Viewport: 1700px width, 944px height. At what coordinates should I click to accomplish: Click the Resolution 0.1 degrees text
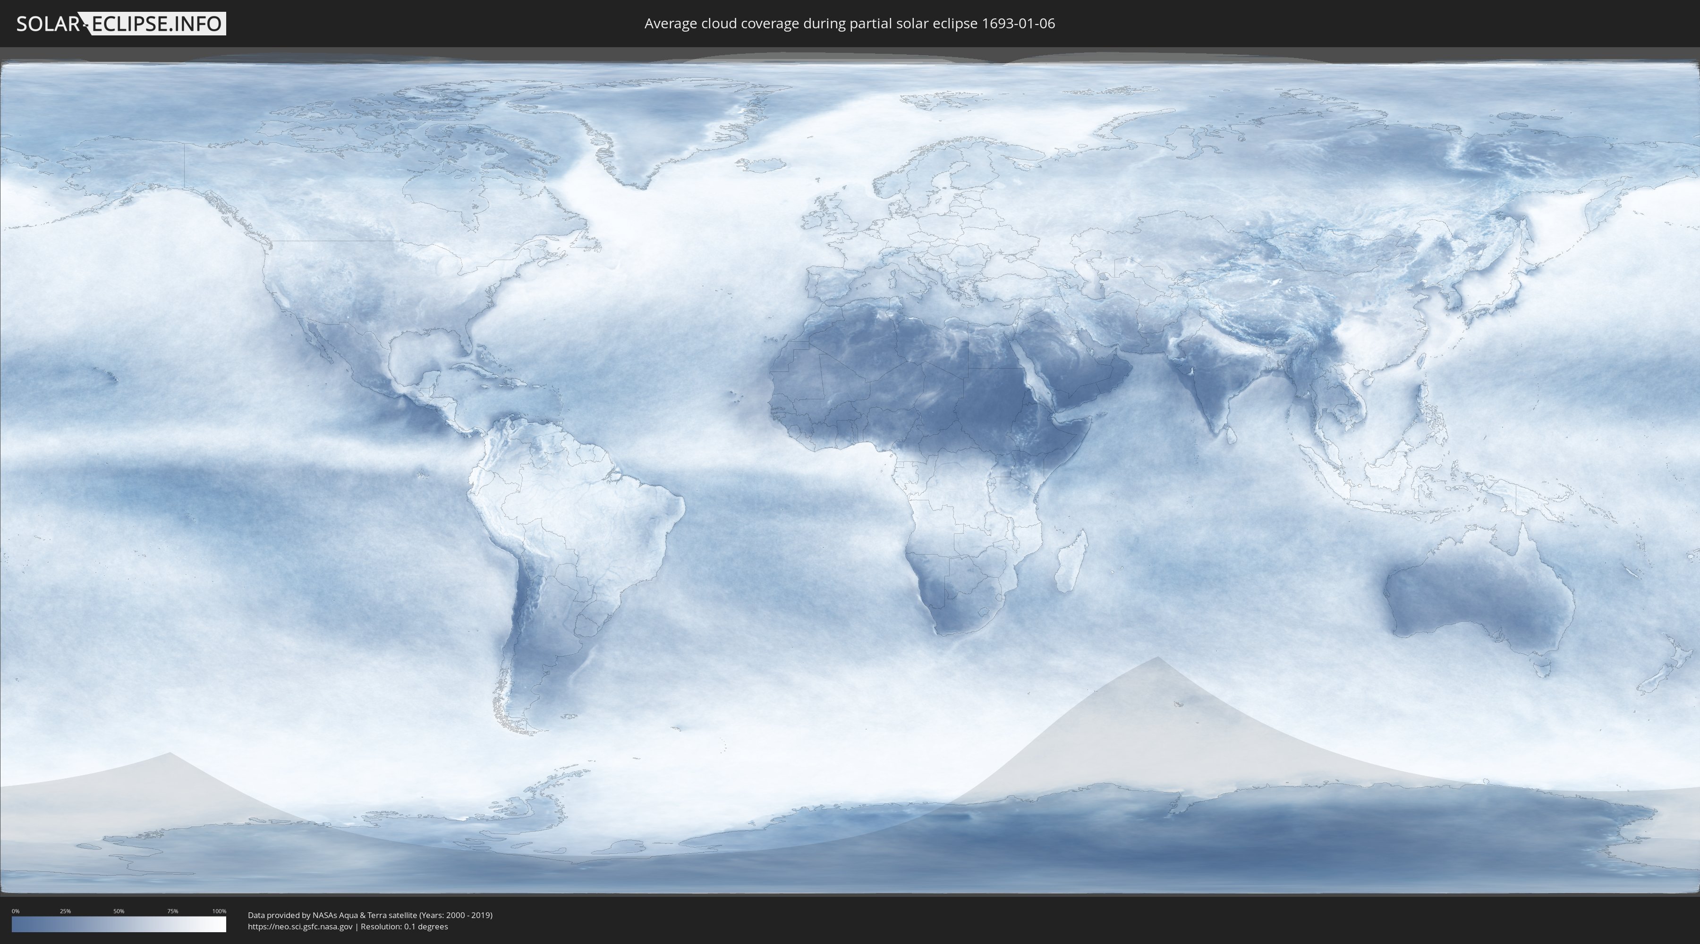point(404,926)
